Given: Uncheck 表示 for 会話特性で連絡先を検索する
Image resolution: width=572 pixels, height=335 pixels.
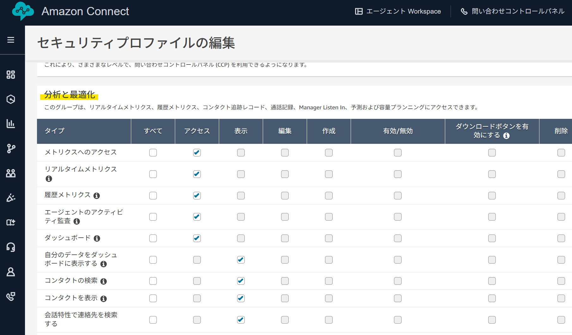Looking at the screenshot, I should (x=241, y=320).
